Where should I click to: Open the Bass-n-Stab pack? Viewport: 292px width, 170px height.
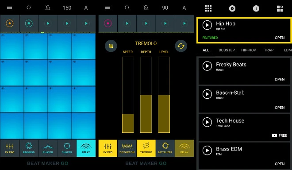pos(280,108)
